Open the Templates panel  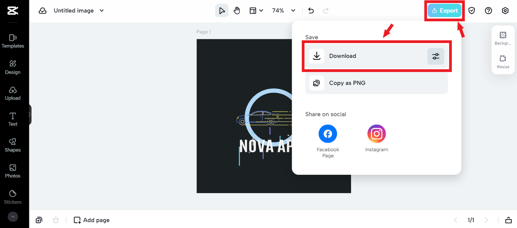[13, 41]
